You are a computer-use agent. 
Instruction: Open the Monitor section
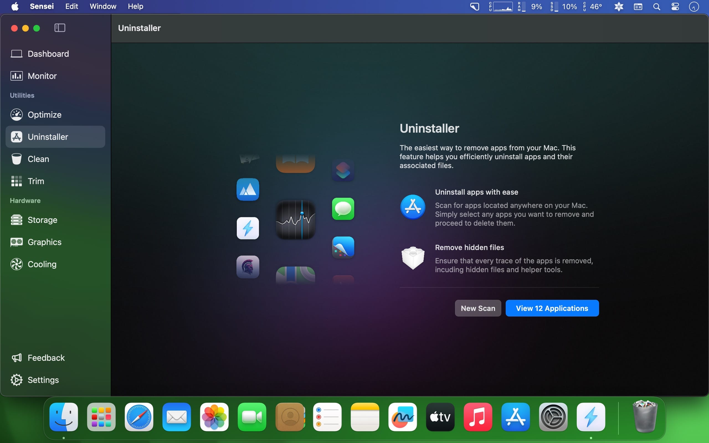click(42, 76)
